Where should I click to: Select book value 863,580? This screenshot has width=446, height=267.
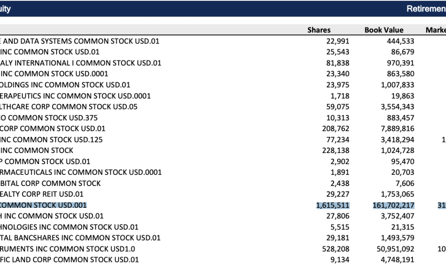point(401,74)
